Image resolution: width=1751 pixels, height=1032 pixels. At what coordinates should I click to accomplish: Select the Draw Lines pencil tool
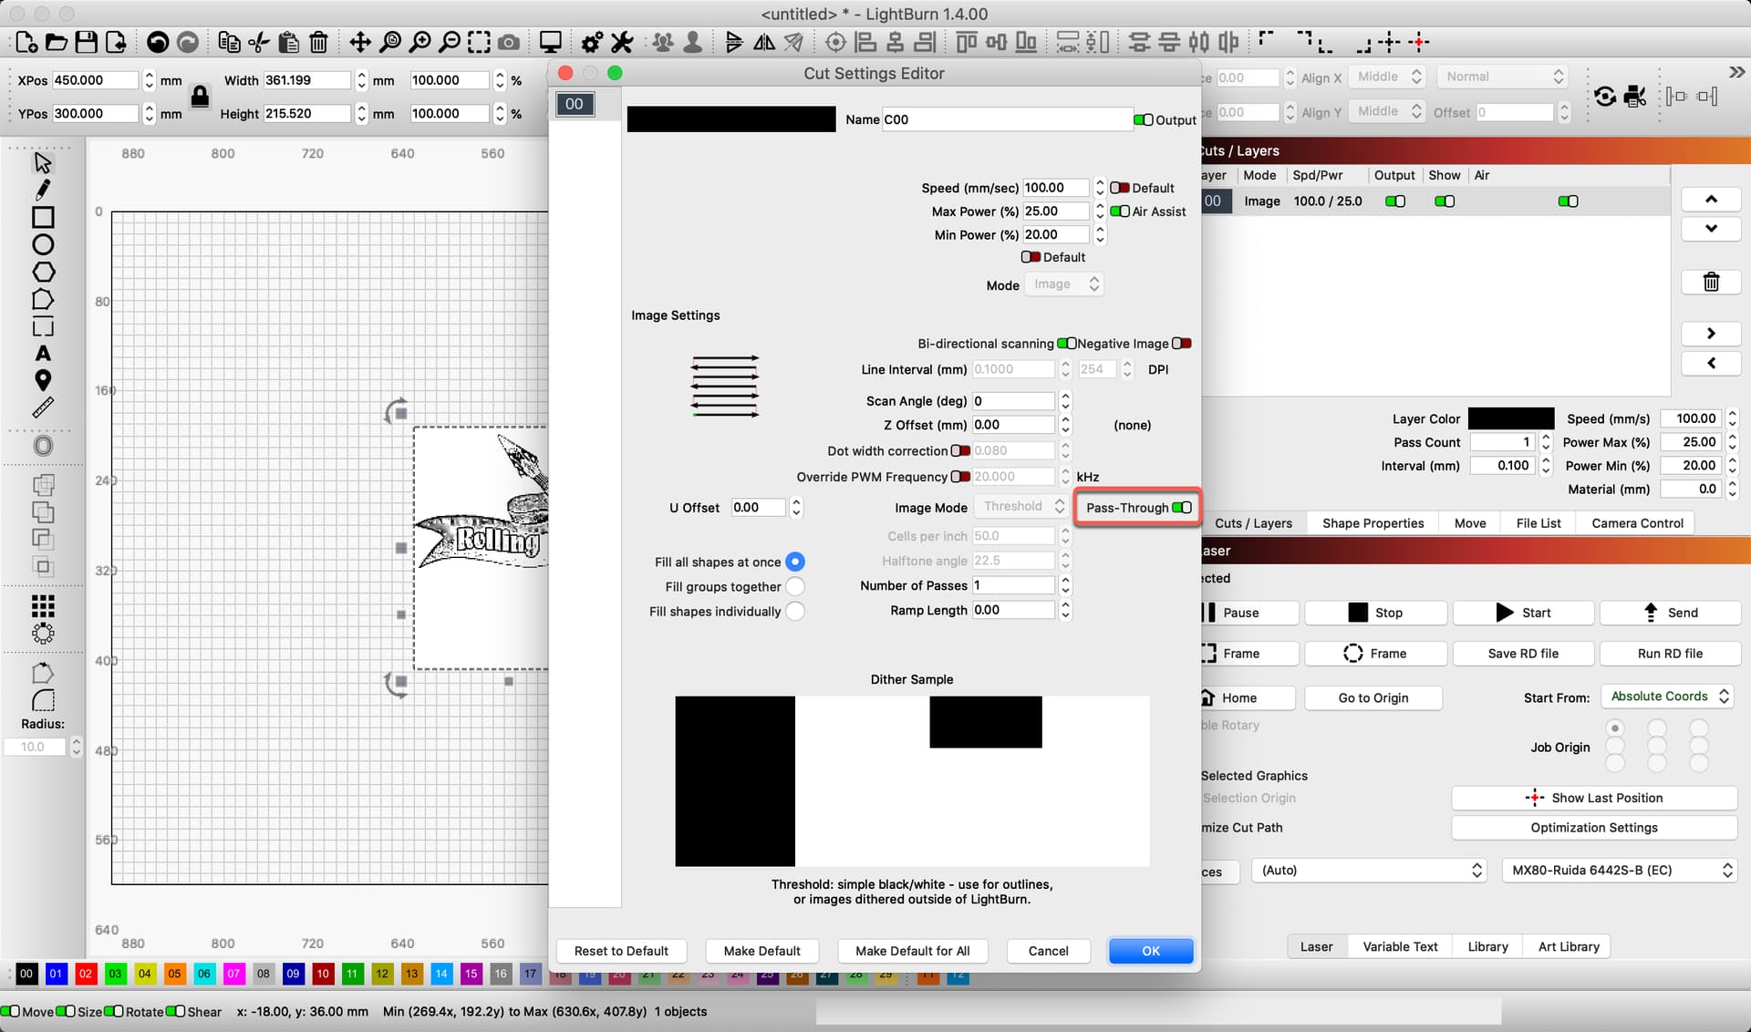point(42,190)
